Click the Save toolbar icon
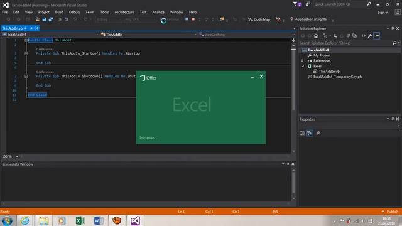 45,19
